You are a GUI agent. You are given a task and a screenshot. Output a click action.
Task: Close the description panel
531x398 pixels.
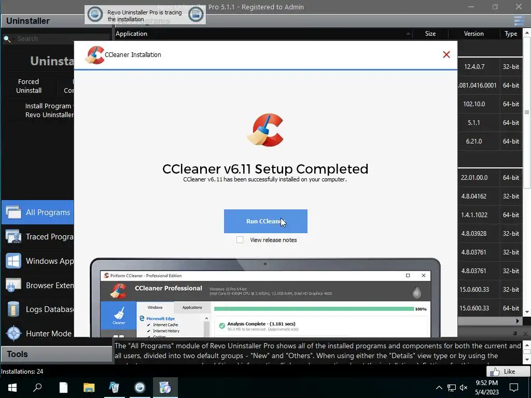coord(525,334)
